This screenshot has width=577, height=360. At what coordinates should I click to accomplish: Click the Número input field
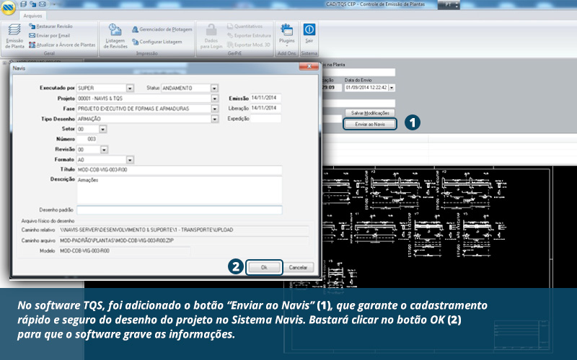coord(87,139)
